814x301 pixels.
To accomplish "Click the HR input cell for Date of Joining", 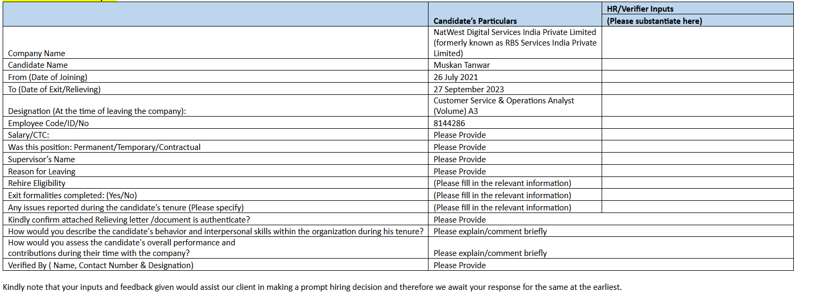I will tap(697, 77).
